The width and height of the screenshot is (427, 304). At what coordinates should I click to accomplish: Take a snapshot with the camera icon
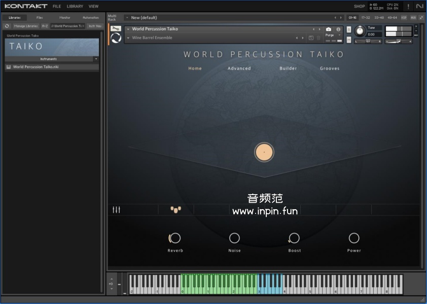point(329,29)
